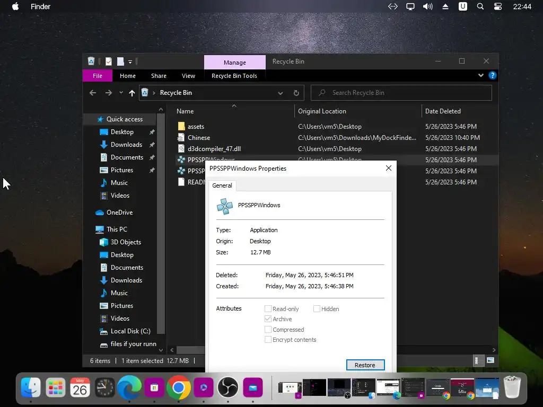Click the horizontal scrollbar right arrow
The width and height of the screenshot is (543, 407).
pyautogui.click(x=494, y=350)
